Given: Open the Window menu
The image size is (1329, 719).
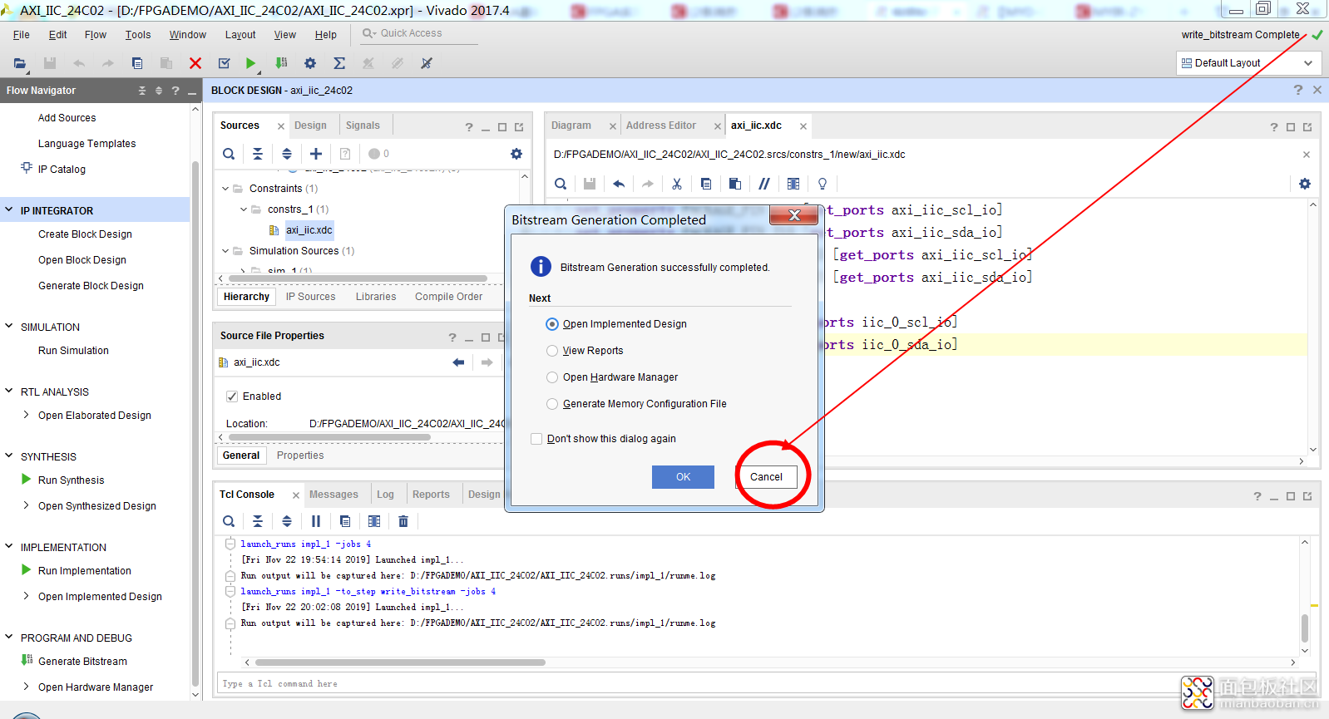Looking at the screenshot, I should click(188, 35).
